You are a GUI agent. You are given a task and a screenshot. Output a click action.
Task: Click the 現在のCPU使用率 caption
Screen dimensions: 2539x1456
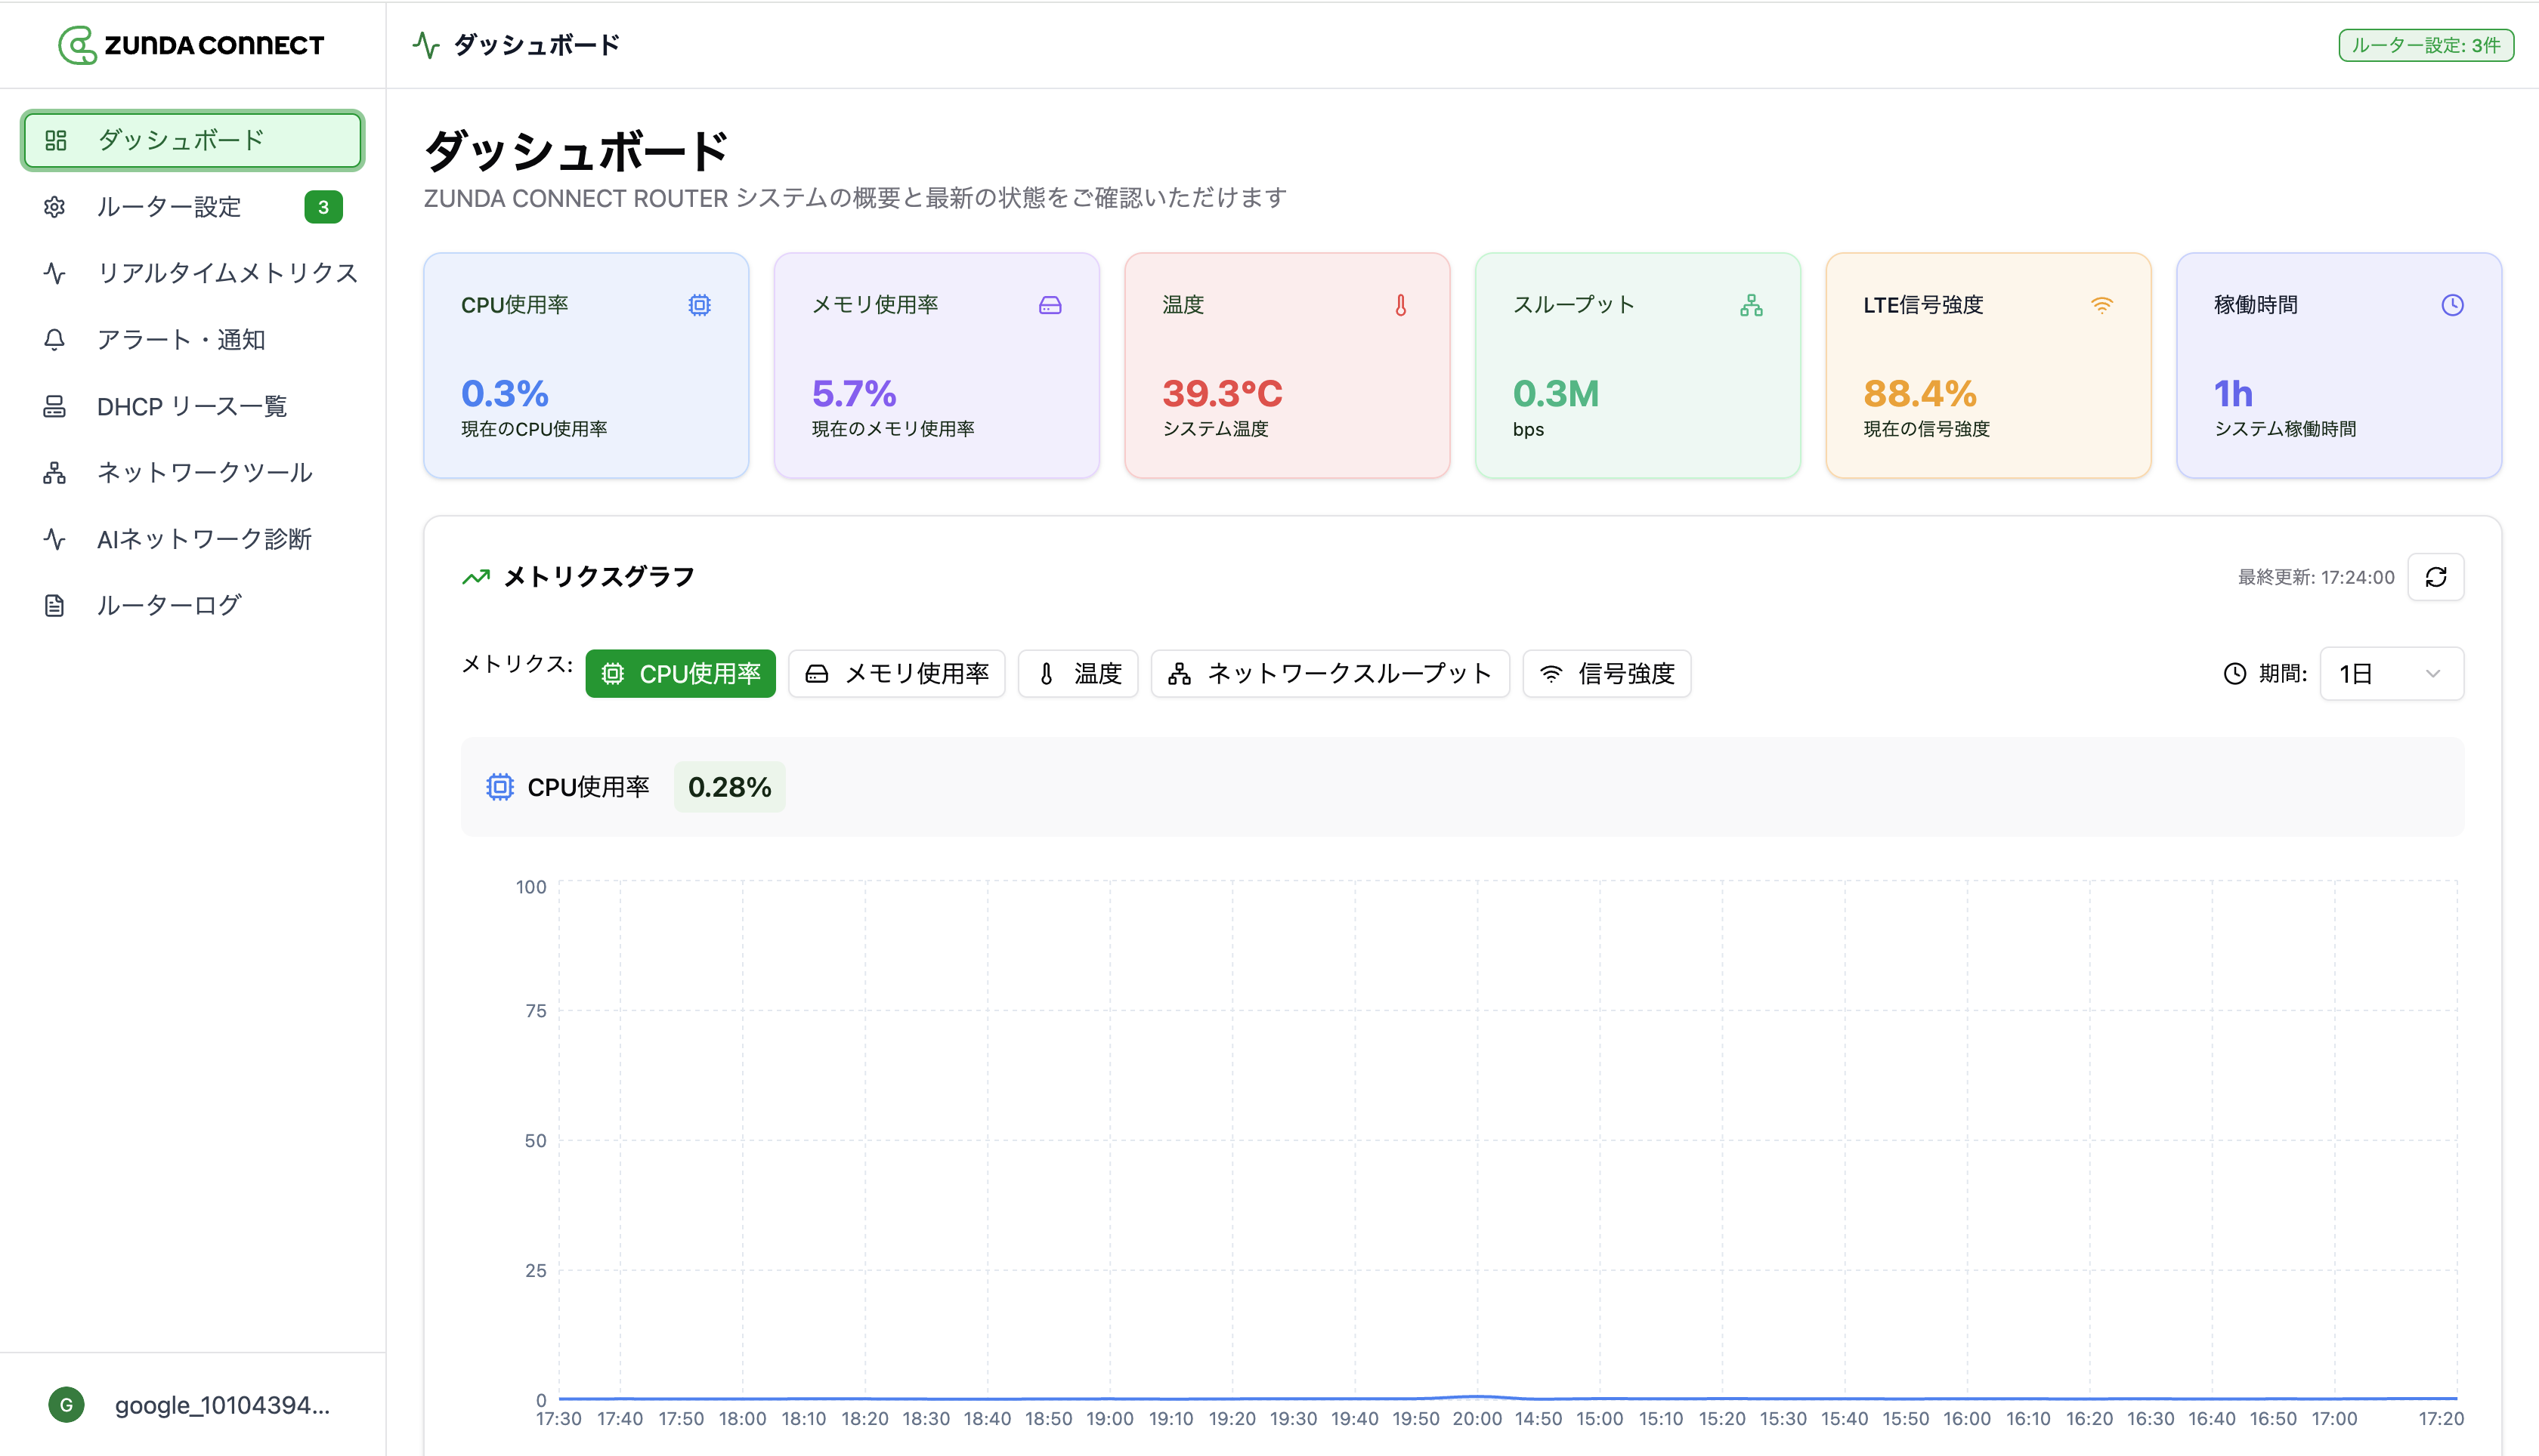[534, 429]
